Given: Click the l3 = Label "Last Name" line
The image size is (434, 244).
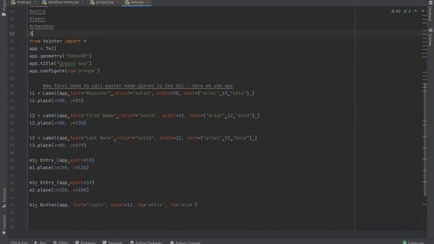Looking at the screenshot, I should [143, 138].
